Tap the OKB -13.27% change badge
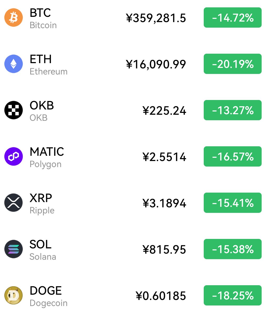This screenshot has height=311, width=264. (x=232, y=110)
